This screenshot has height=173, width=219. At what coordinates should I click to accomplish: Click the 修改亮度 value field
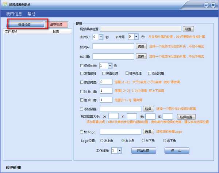pos(106,82)
